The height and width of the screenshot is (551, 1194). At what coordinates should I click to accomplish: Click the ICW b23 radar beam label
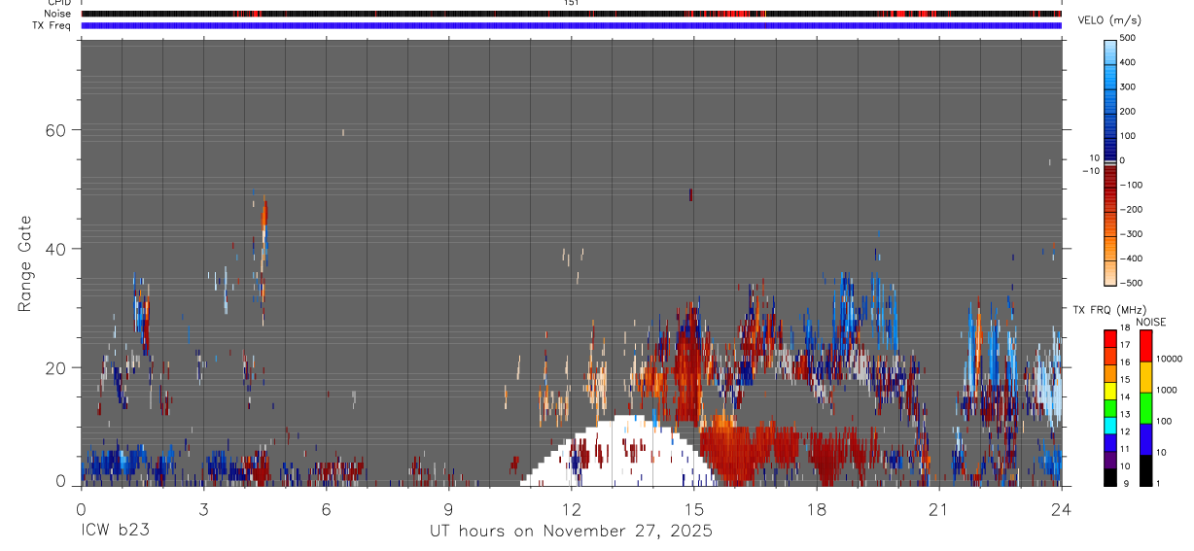coord(115,531)
